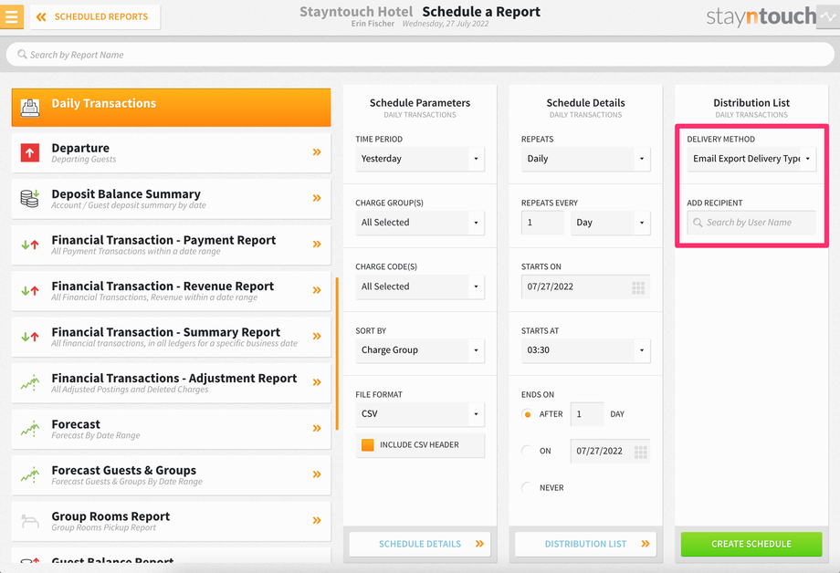Image resolution: width=840 pixels, height=573 pixels.
Task: Click the Forecast Guests & Groups chart icon
Action: point(30,475)
